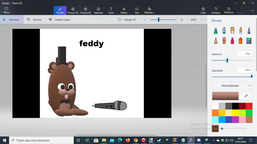
Task: Select the Marker brush
Action: pyautogui.click(x=216, y=30)
